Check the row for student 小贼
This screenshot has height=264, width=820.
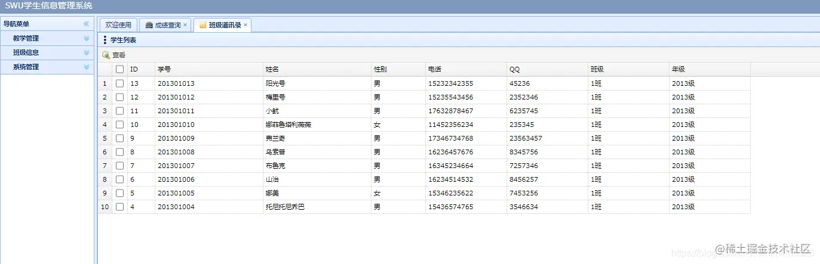point(119,111)
